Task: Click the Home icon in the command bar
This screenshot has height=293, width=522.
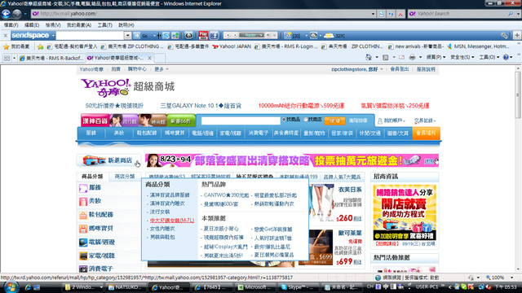Action: click(x=369, y=57)
